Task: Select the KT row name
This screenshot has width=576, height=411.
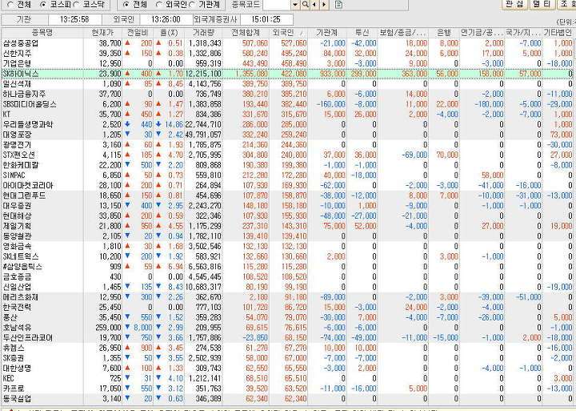Action: click(x=6, y=114)
